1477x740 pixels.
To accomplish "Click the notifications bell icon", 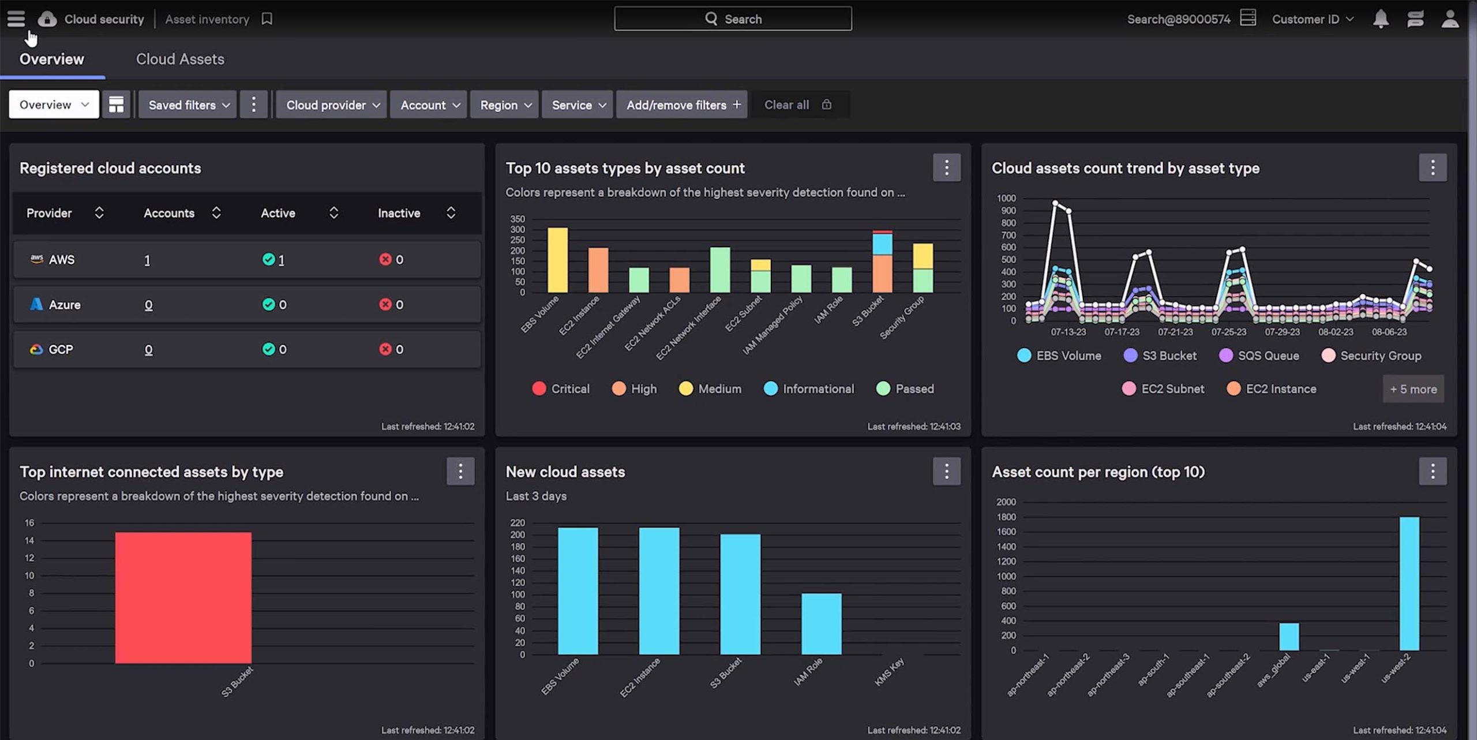I will [x=1381, y=18].
